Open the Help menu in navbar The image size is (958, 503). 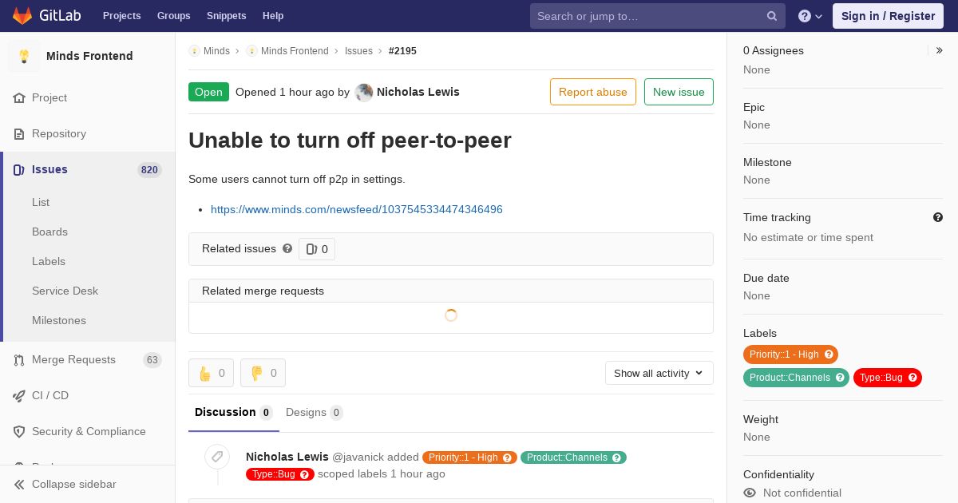tap(273, 16)
